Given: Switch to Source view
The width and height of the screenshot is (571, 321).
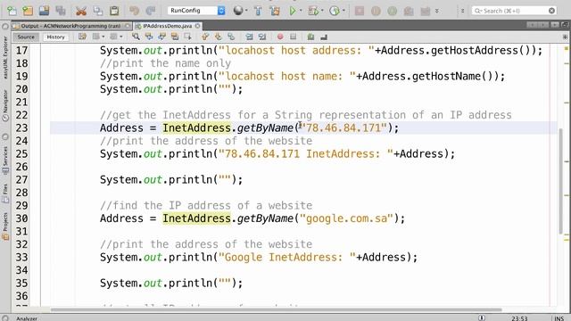Looking at the screenshot, I should click(26, 37).
